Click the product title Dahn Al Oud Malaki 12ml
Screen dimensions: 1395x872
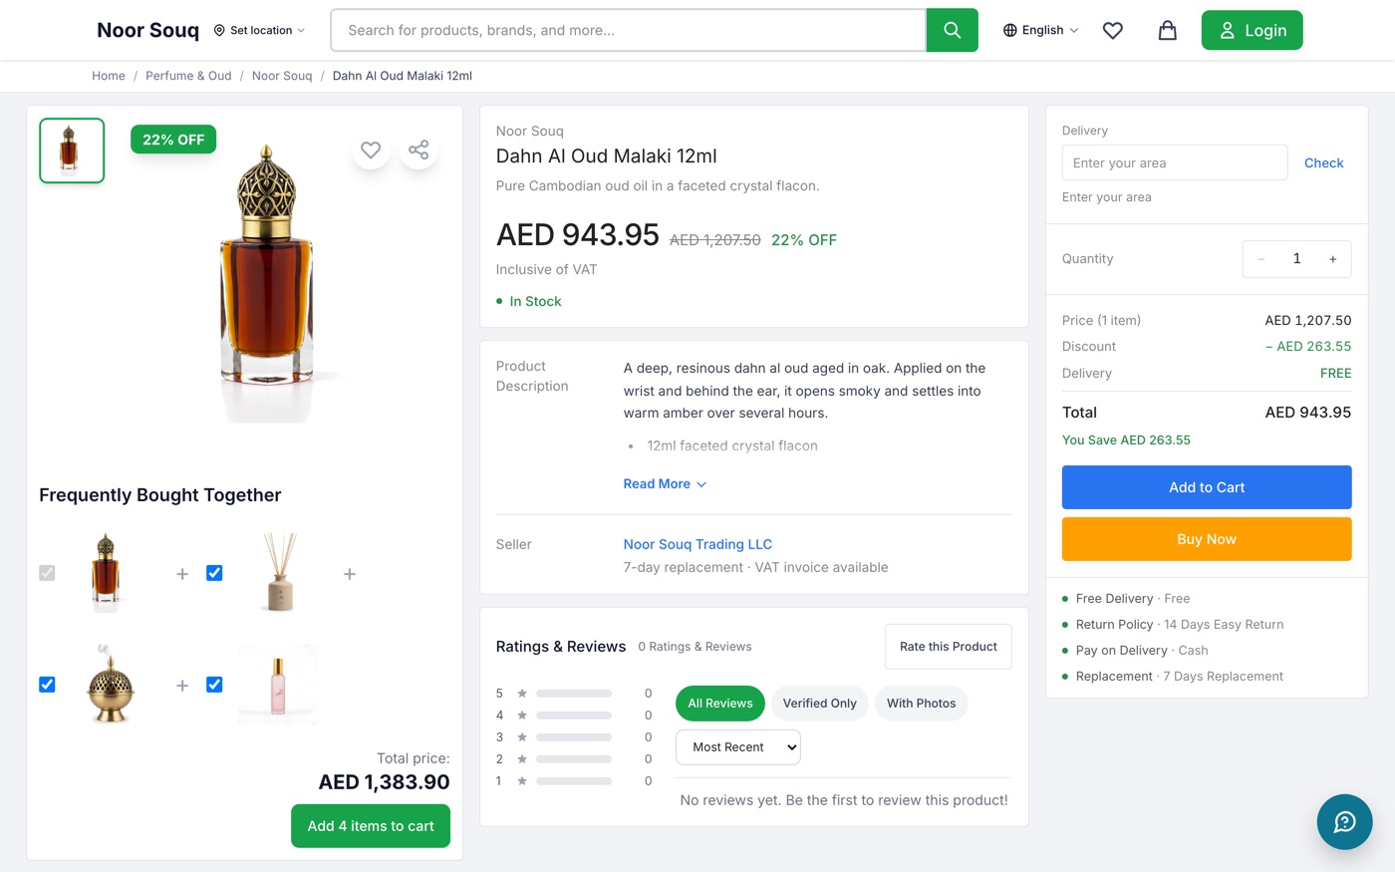606,156
